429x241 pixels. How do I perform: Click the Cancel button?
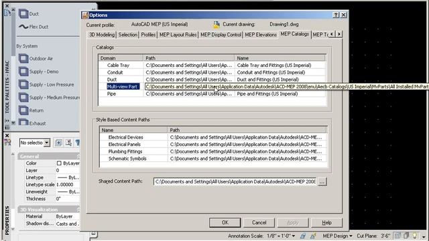259,222
